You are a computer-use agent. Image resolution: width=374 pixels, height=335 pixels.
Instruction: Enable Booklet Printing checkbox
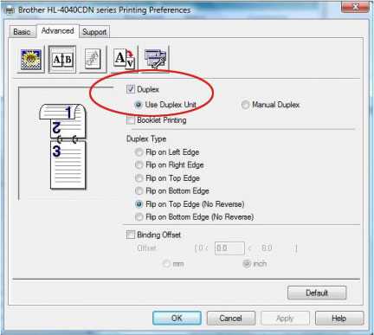coord(131,119)
